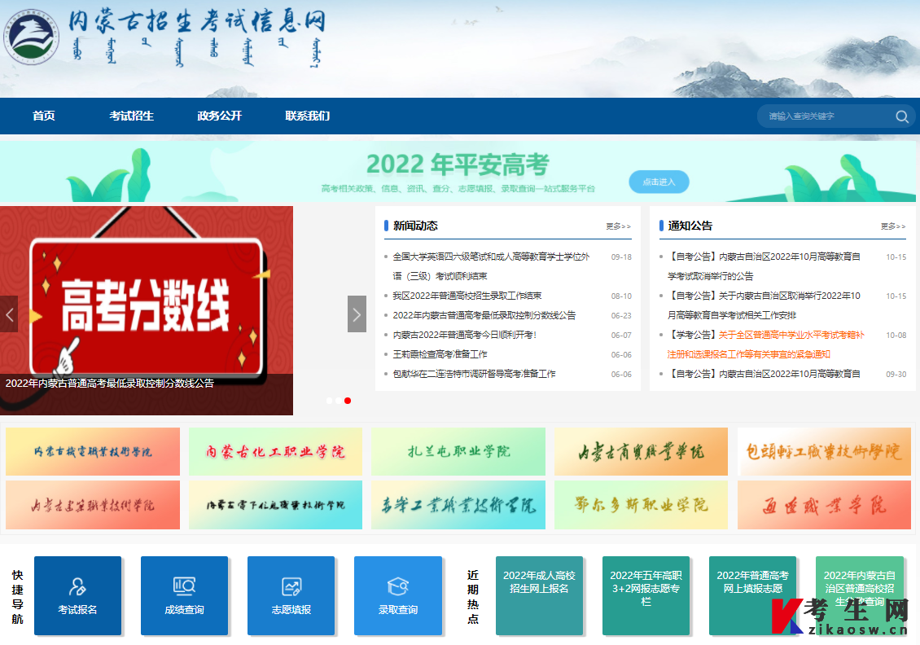
Task: Open 联系我们 menu item
Action: click(308, 116)
